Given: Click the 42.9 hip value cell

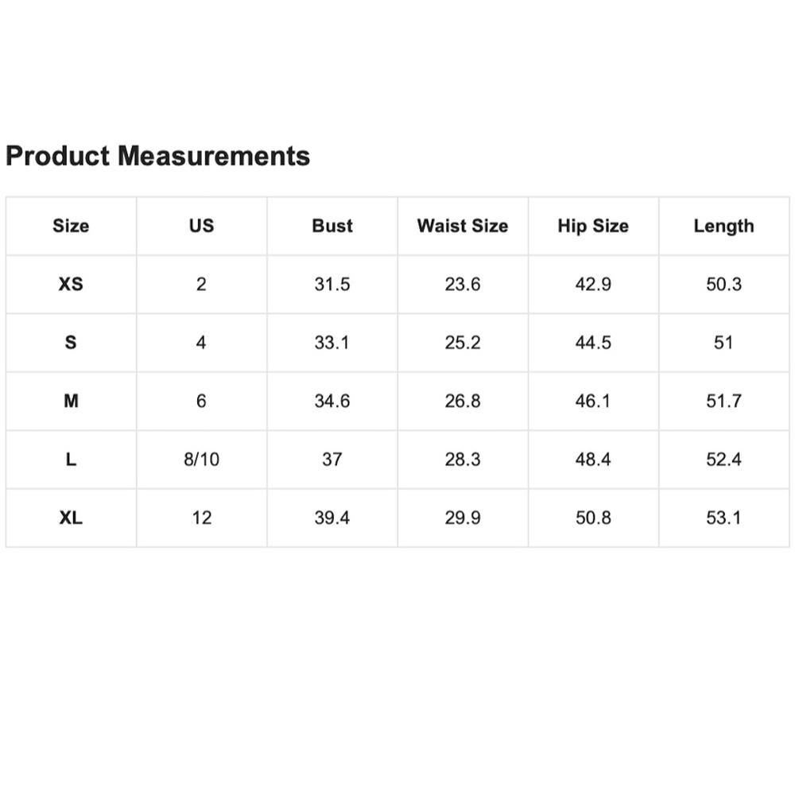Looking at the screenshot, I should (x=592, y=284).
